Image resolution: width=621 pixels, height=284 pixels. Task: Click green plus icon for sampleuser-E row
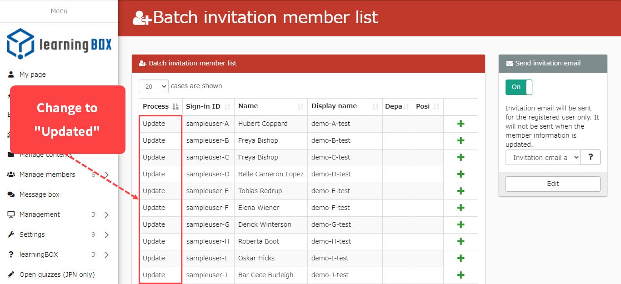(x=461, y=191)
